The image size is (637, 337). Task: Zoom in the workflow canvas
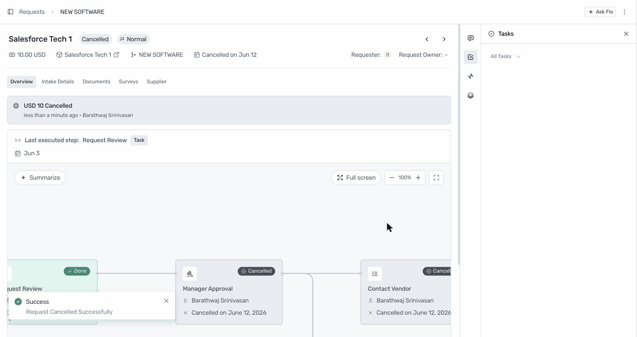click(x=418, y=178)
